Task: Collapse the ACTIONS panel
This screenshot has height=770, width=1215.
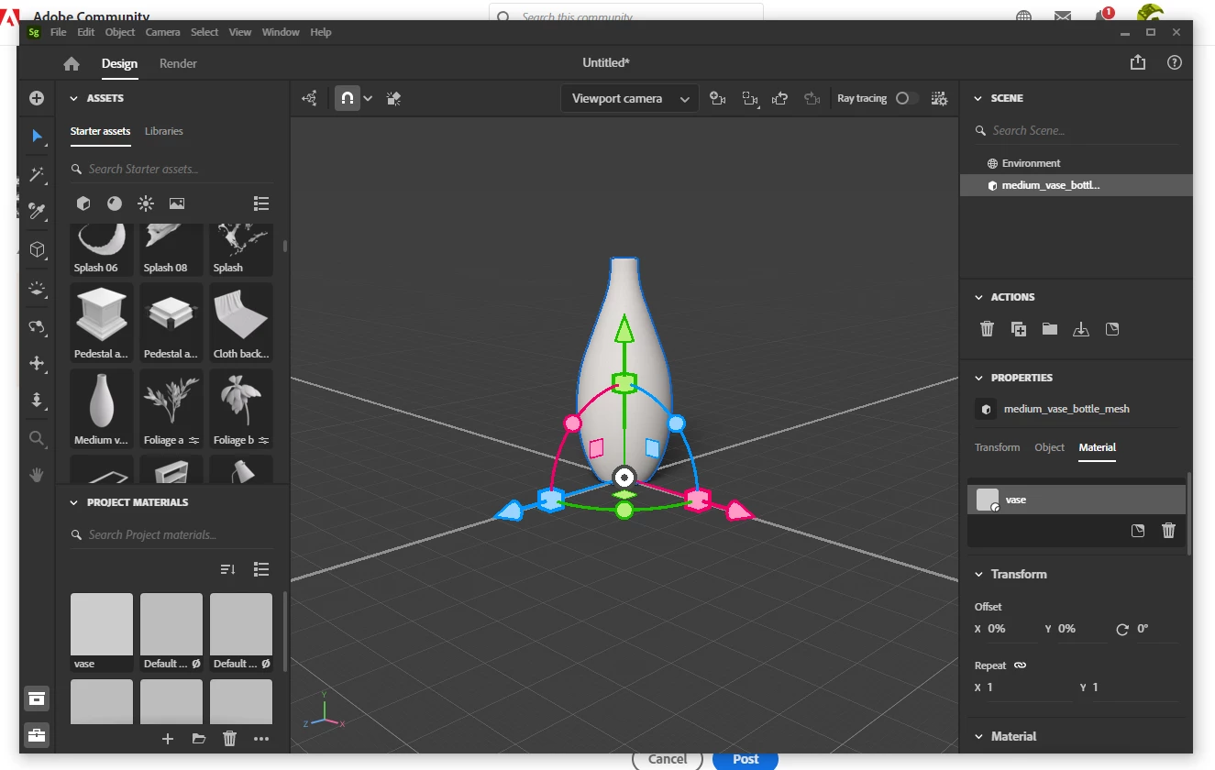Action: (978, 297)
